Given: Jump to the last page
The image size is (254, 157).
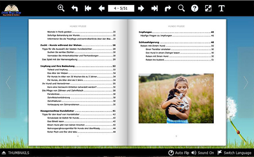Looking at the screenshot, I should (x=155, y=8).
